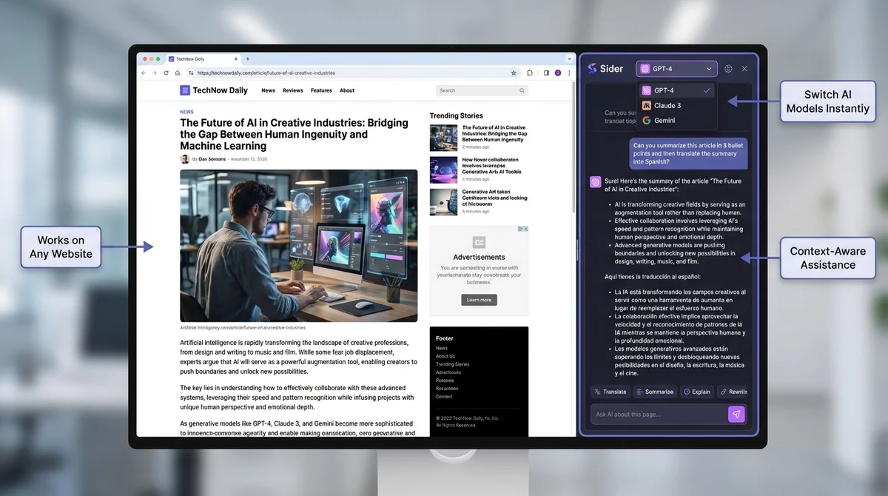Open Features in site navigation

pos(321,90)
